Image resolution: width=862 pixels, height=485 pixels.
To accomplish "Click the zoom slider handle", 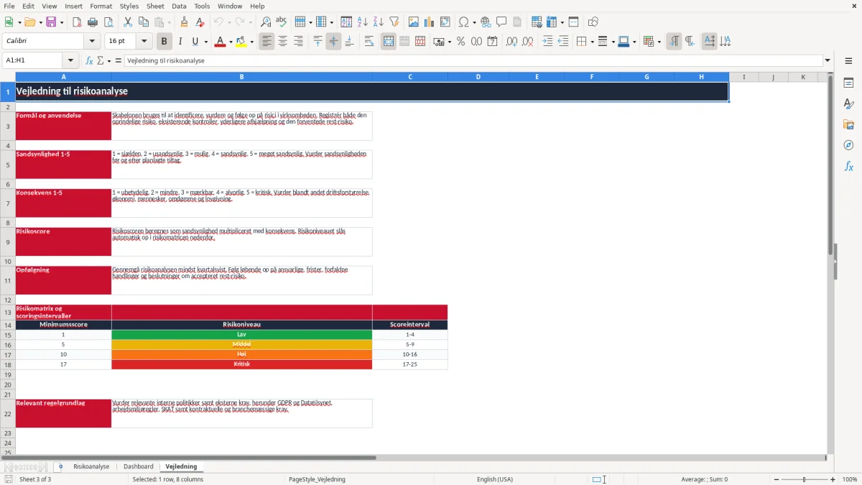I will (x=804, y=479).
